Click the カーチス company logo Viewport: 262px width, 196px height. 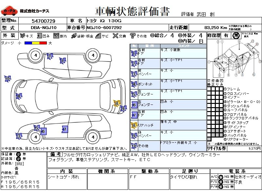click(x=9, y=11)
